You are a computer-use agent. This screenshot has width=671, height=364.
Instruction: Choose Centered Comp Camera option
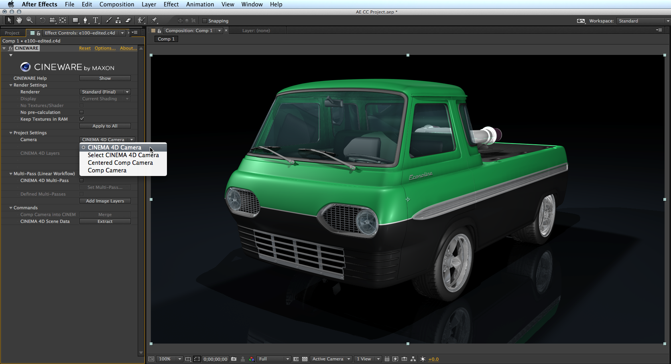tap(123, 163)
